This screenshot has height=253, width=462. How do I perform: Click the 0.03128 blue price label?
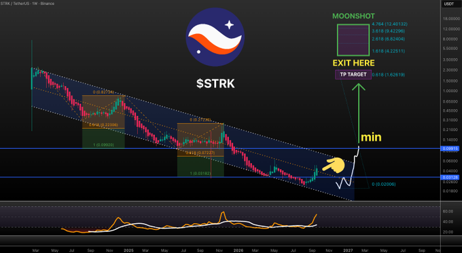coord(449,177)
